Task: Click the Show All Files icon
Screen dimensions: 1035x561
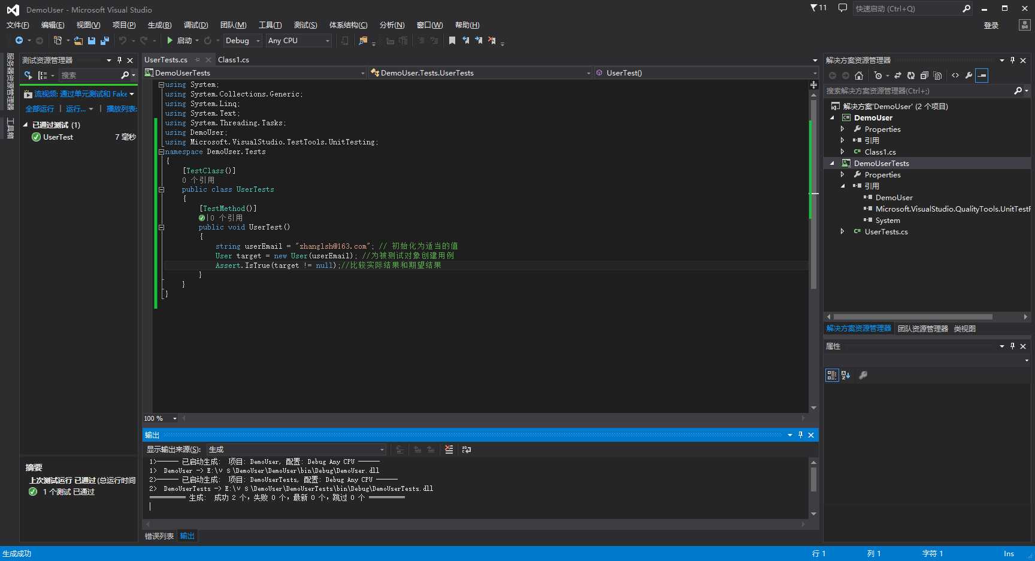Action: point(937,76)
